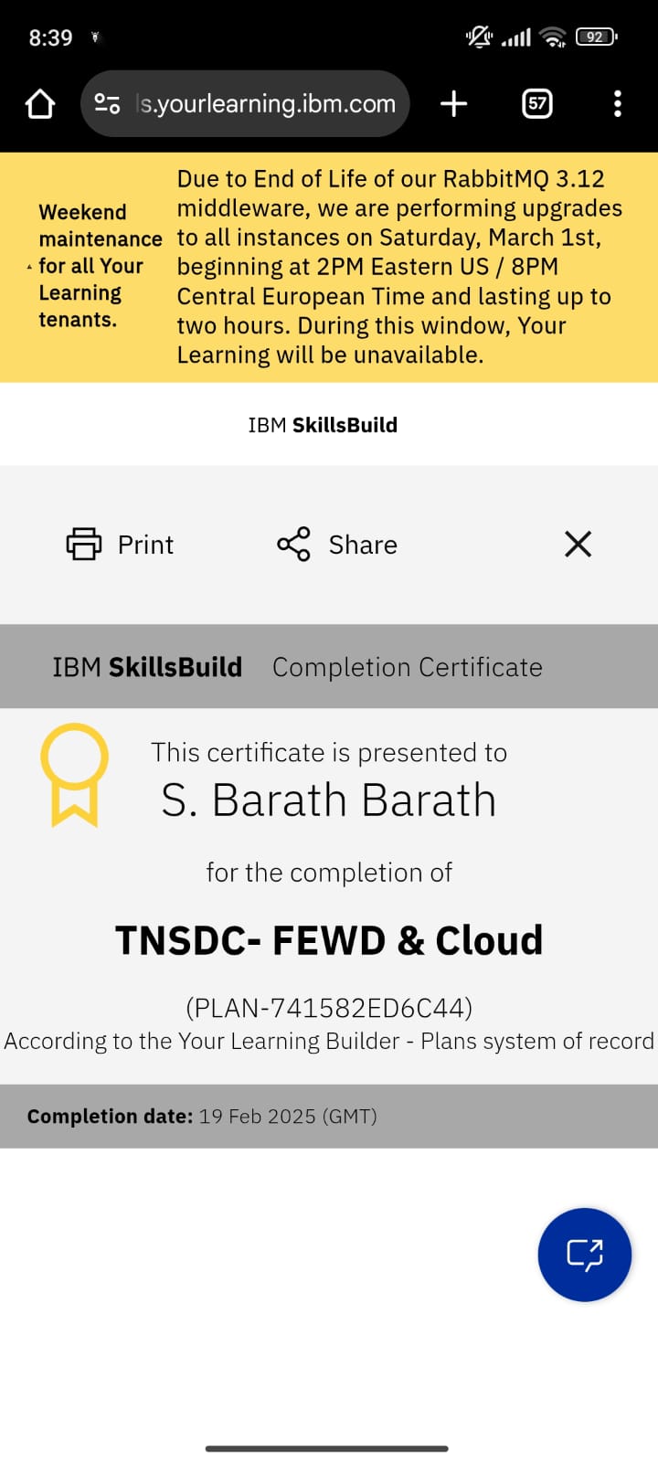Open the three-dot browser menu
This screenshot has width=658, height=1462.
[618, 104]
